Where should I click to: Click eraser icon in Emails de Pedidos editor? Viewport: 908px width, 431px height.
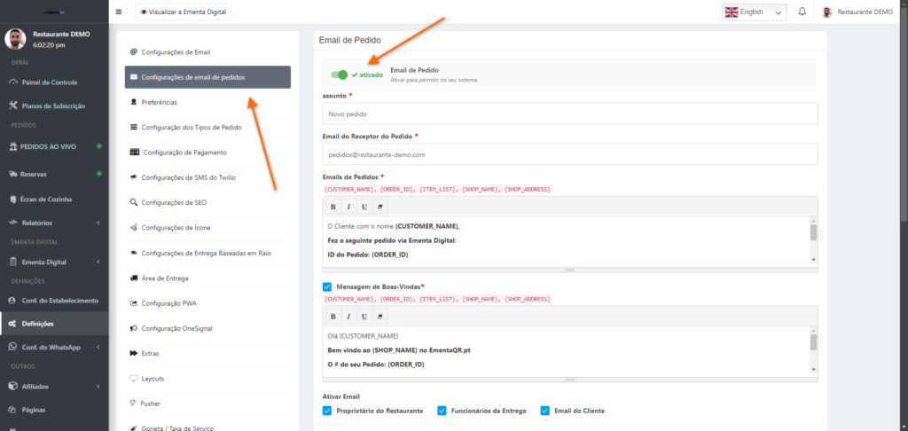380,207
